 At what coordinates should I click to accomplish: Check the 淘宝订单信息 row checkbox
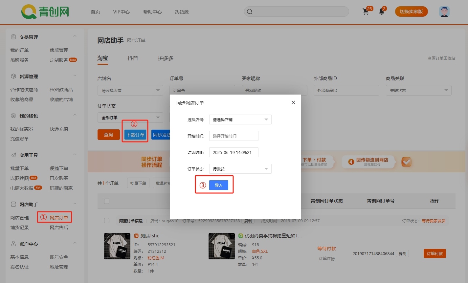(x=107, y=221)
